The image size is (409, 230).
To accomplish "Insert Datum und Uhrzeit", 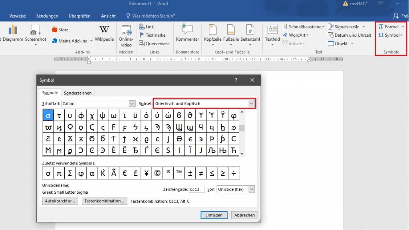I will pos(349,35).
